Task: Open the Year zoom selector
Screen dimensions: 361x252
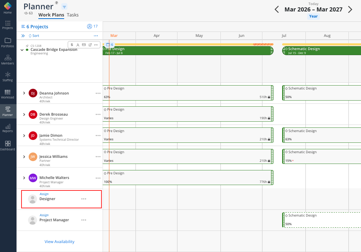Action: [x=313, y=16]
